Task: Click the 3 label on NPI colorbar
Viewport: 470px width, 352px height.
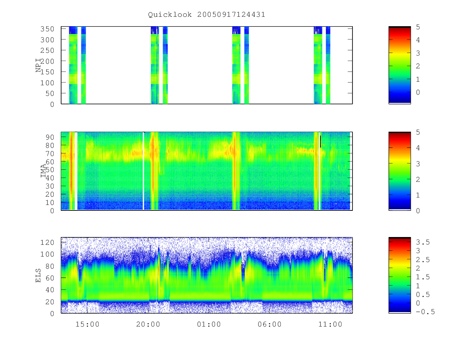Action: 418,53
